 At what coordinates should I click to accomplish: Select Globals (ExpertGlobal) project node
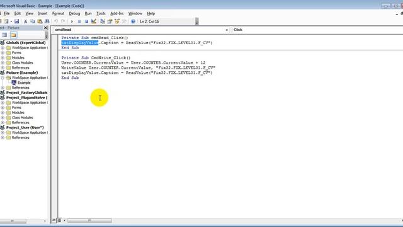coord(26,43)
